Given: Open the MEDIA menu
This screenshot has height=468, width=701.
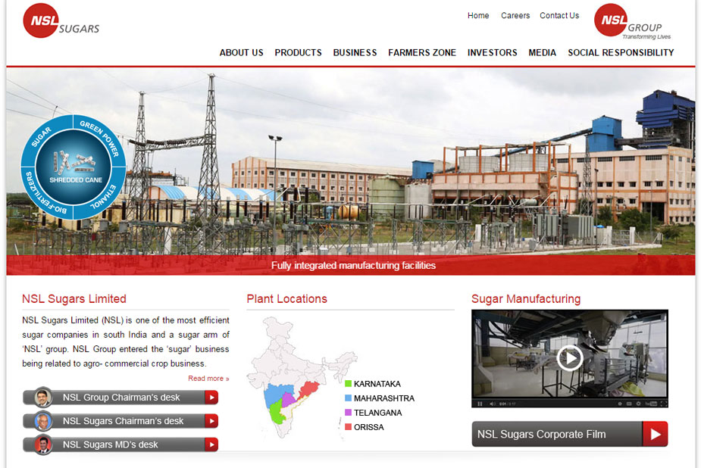Looking at the screenshot, I should (x=543, y=53).
